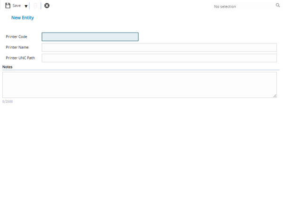Grab the Notes textarea resize handle
This screenshot has width=283, height=216.
(275, 96)
